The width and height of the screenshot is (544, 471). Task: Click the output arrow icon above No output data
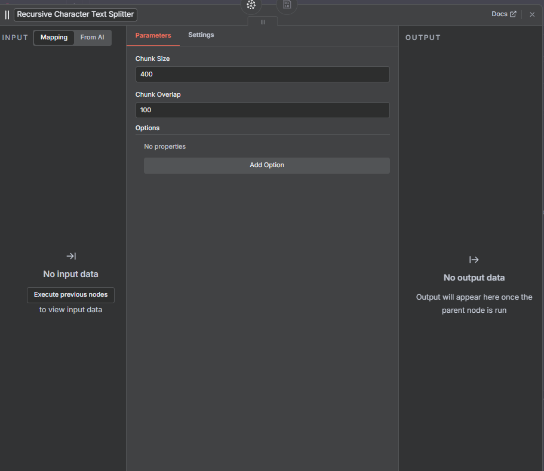pyautogui.click(x=474, y=260)
